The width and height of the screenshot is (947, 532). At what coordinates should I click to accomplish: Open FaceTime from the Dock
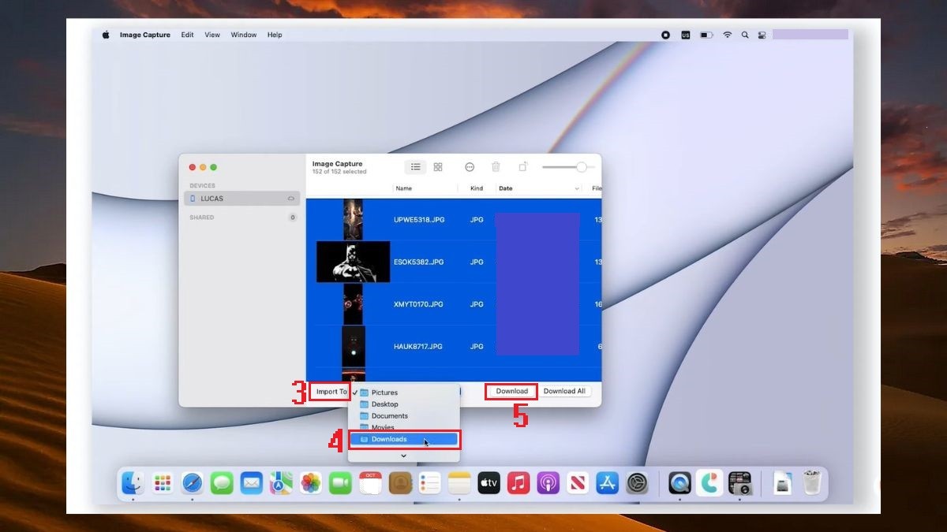click(340, 482)
